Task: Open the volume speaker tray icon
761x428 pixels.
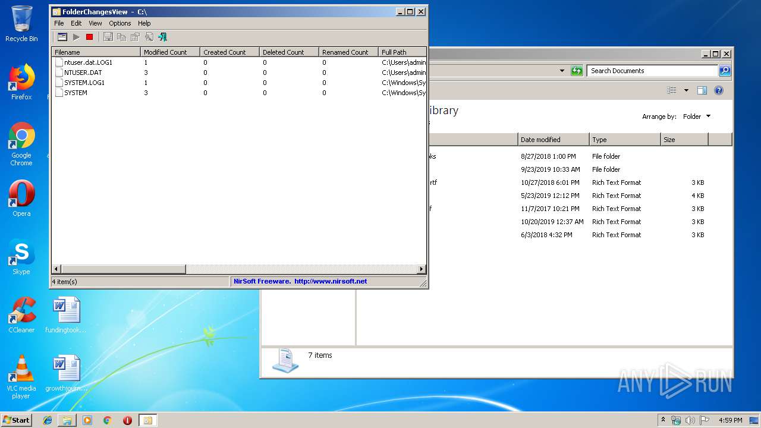Action: [690, 420]
